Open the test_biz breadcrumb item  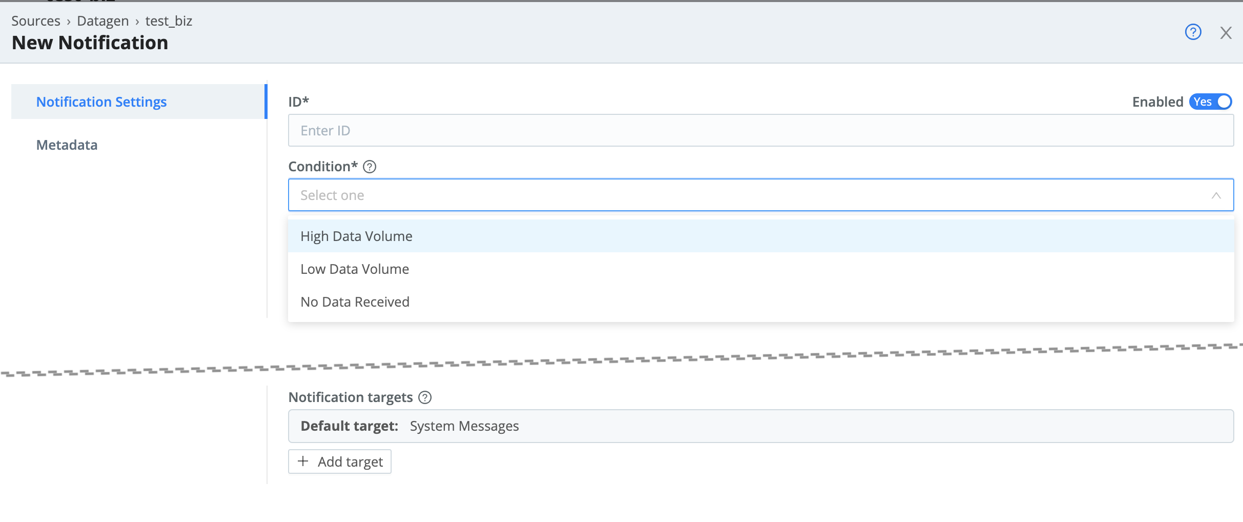169,21
